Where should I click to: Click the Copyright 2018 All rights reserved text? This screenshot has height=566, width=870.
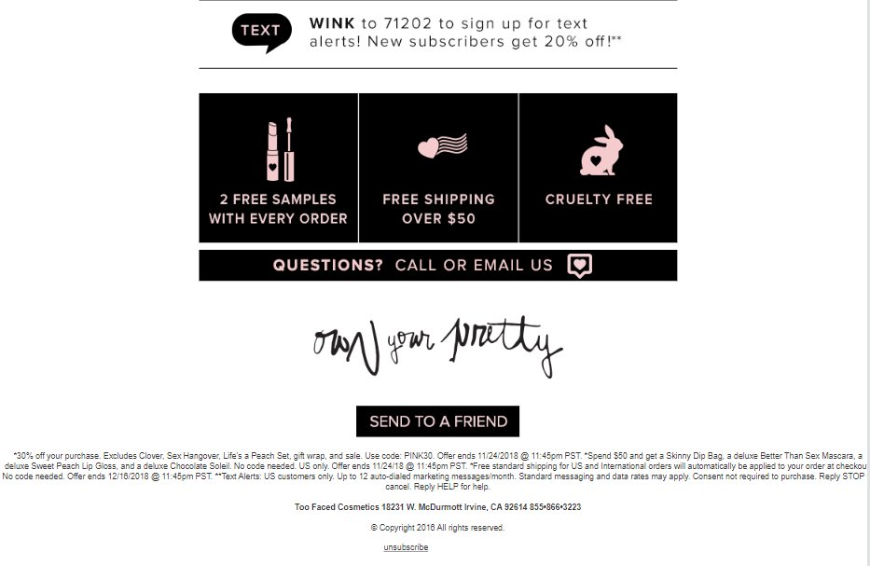pyautogui.click(x=437, y=528)
